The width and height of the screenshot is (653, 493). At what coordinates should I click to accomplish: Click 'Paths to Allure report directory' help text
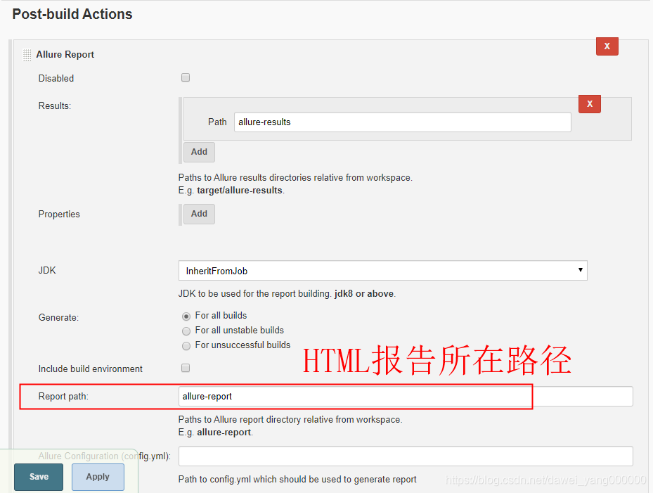290,420
